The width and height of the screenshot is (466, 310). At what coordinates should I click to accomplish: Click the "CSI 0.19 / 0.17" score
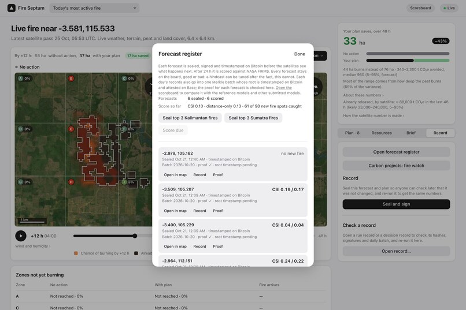288,189
